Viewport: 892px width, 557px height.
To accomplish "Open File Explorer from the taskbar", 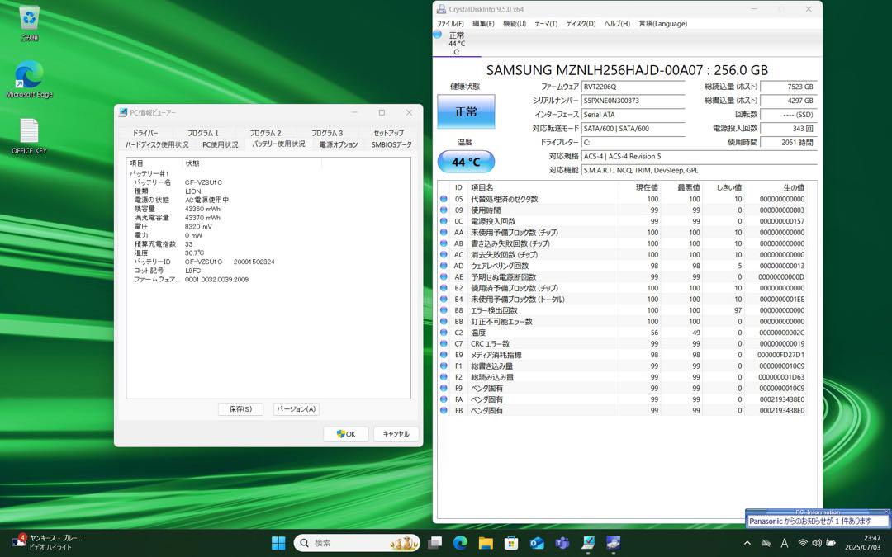I will [x=486, y=543].
